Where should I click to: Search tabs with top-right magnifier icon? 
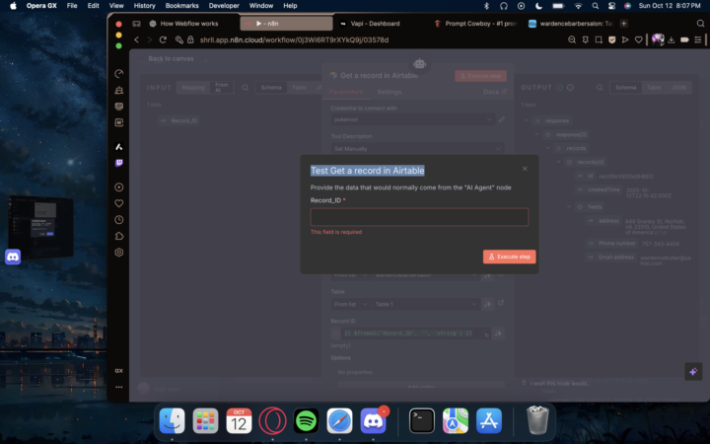[x=700, y=24]
